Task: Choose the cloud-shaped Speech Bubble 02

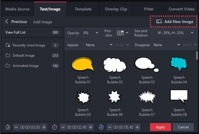Action: 115,65
